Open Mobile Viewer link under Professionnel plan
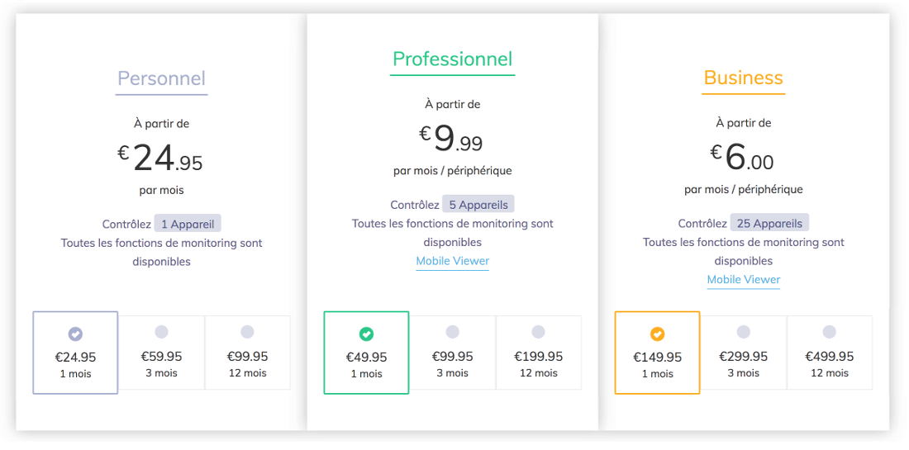The image size is (909, 450). [452, 261]
